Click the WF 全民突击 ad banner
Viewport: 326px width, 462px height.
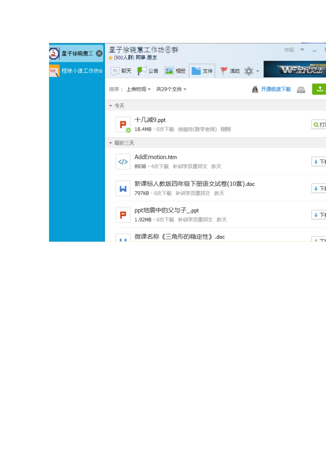[x=295, y=69]
